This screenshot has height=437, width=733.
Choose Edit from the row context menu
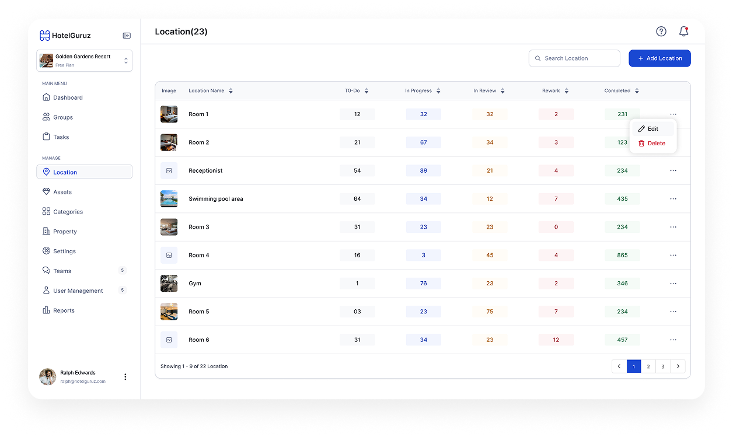click(x=652, y=129)
